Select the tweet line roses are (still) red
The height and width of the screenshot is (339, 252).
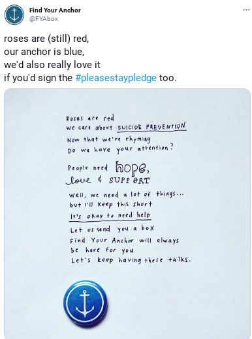[46, 39]
